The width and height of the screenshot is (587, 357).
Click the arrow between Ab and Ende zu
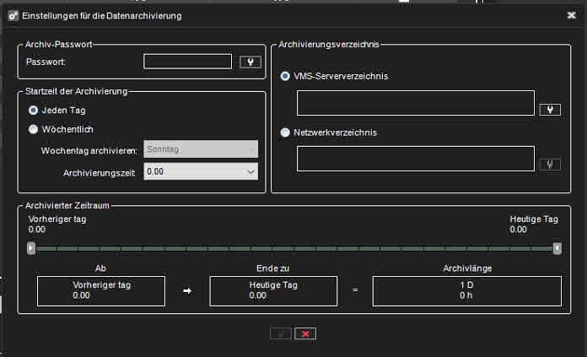tap(187, 291)
